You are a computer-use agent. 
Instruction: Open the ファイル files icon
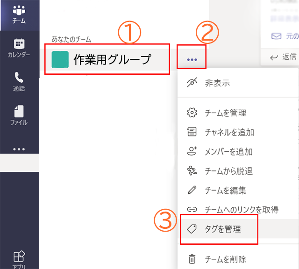pos(19,115)
